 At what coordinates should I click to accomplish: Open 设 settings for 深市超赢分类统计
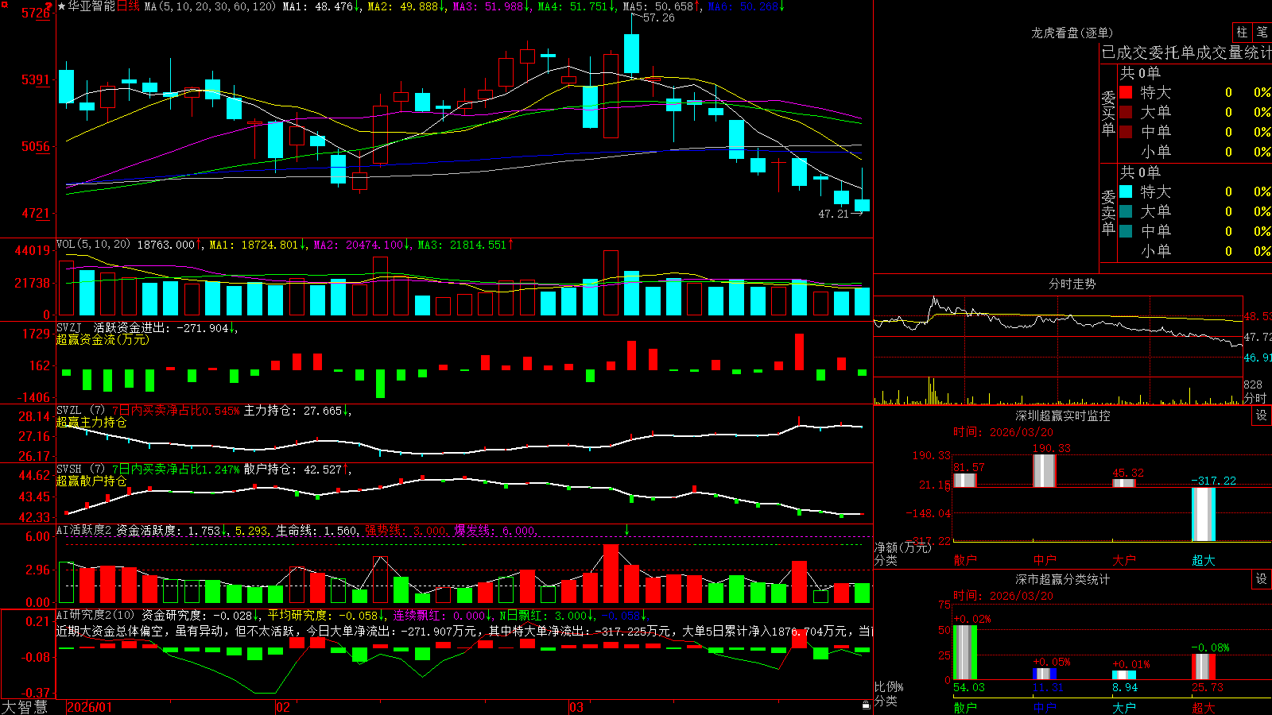(x=1262, y=579)
